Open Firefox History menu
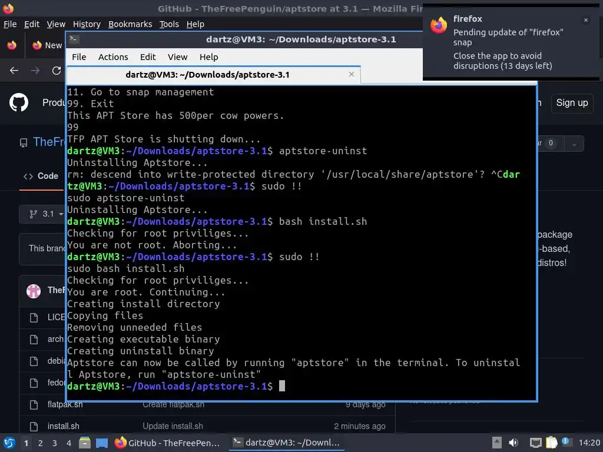The width and height of the screenshot is (603, 452). pos(87,24)
